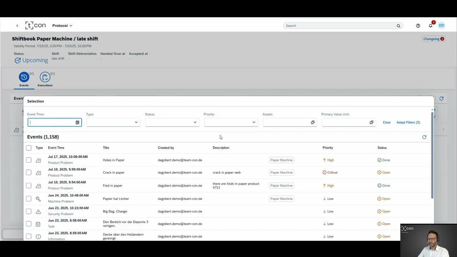Click the warning triangle on the Security Problem row

[x=38, y=211]
